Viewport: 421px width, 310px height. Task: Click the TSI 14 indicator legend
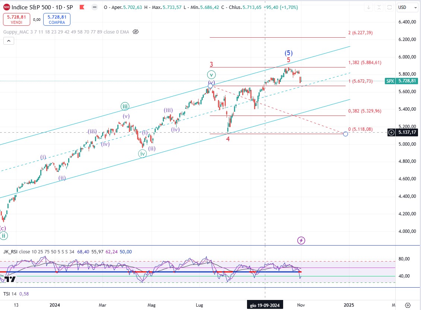tap(10, 294)
